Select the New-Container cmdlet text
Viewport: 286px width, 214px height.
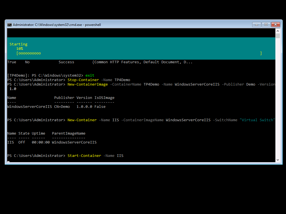tap(82, 120)
